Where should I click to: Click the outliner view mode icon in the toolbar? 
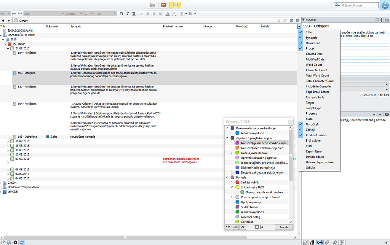176,5
